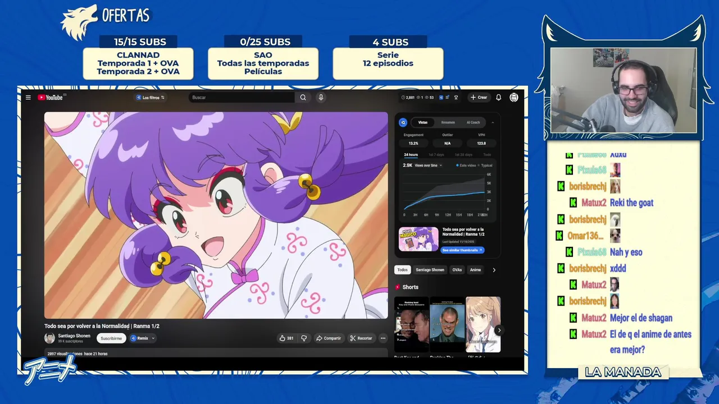Open the YouTube hamburger guide menu
The height and width of the screenshot is (404, 719).
[x=28, y=97]
